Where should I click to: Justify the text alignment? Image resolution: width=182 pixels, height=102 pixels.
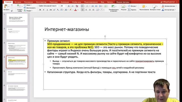pos(93,10)
